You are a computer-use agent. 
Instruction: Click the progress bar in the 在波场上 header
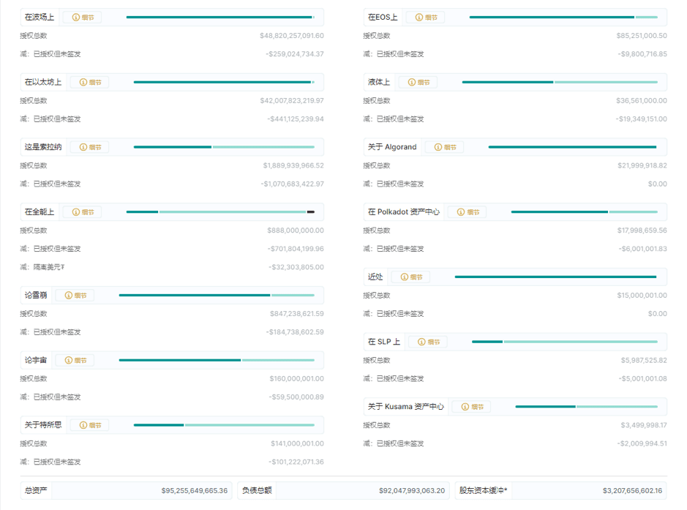pos(219,17)
